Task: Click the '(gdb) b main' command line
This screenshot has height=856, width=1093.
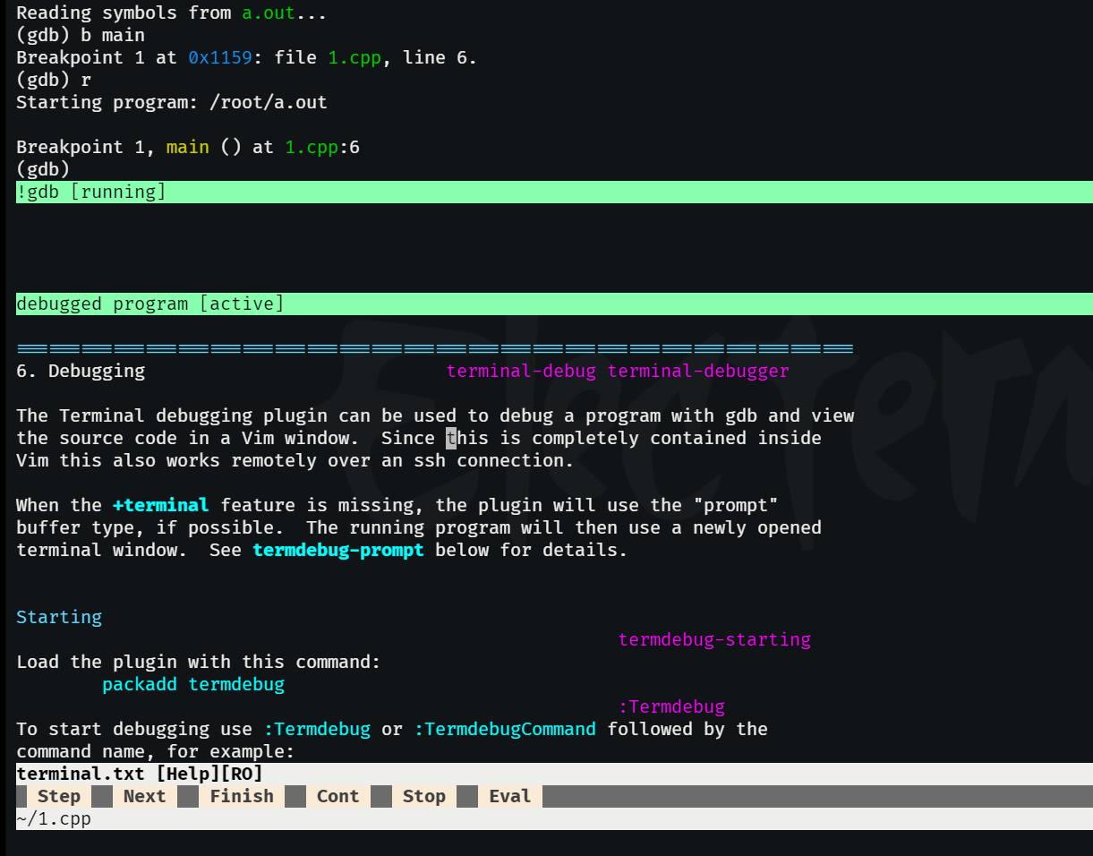Action: pos(81,35)
